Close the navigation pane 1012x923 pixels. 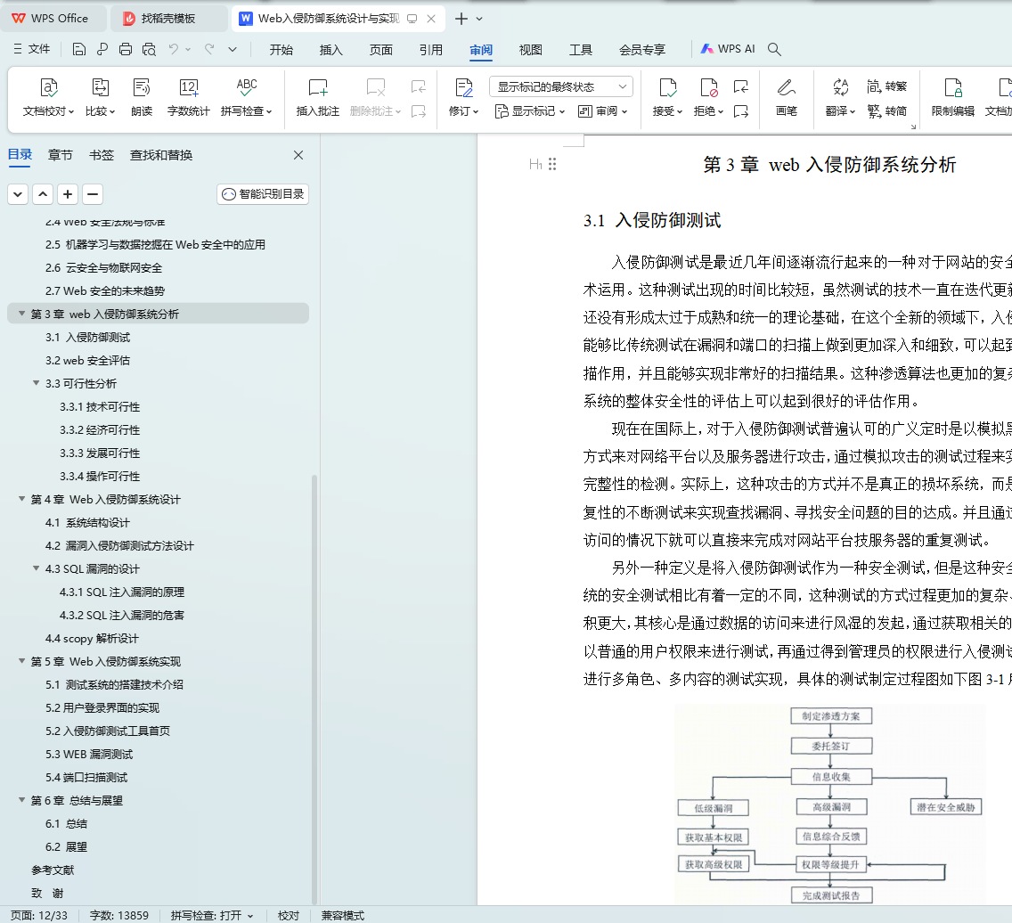[x=298, y=155]
